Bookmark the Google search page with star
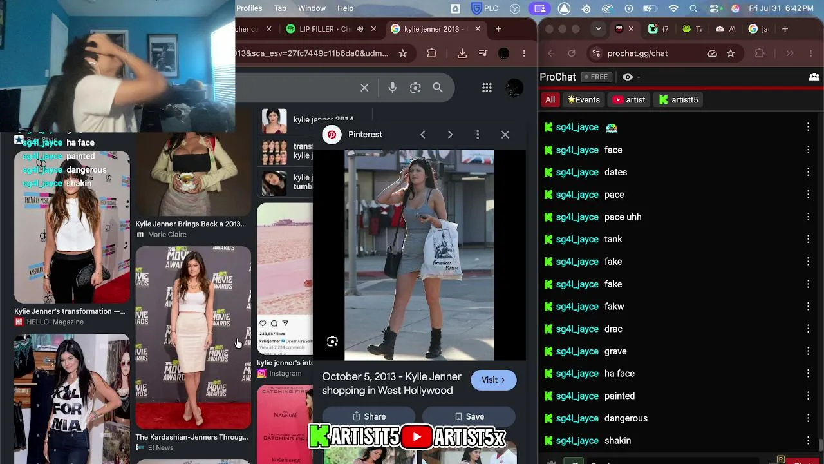Image resolution: width=824 pixels, height=464 pixels. (x=403, y=53)
